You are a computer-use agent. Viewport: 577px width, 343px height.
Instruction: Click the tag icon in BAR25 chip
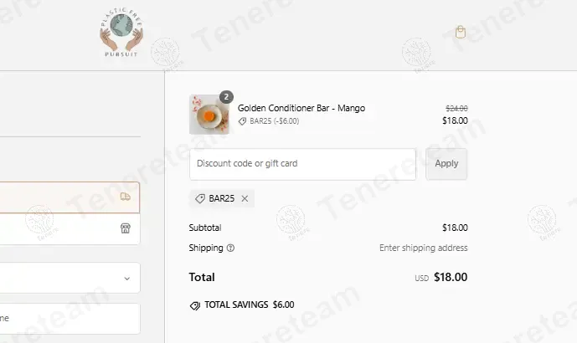coord(200,199)
